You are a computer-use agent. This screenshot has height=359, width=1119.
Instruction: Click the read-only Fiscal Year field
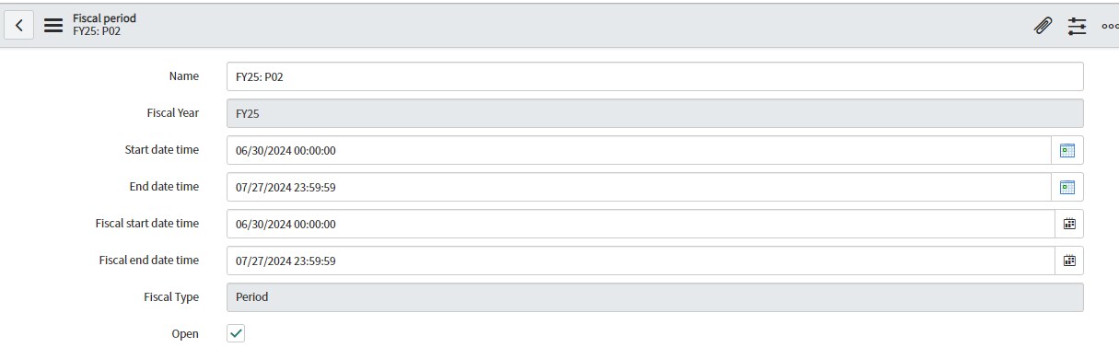(x=655, y=113)
